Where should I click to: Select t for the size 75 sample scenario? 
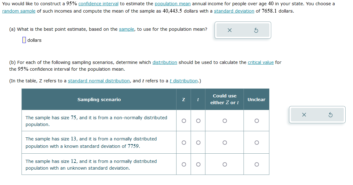tap(198, 121)
